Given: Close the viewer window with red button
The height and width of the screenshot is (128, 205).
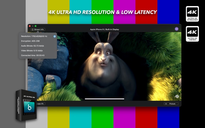Looking at the screenshot, I should [x=30, y=26].
